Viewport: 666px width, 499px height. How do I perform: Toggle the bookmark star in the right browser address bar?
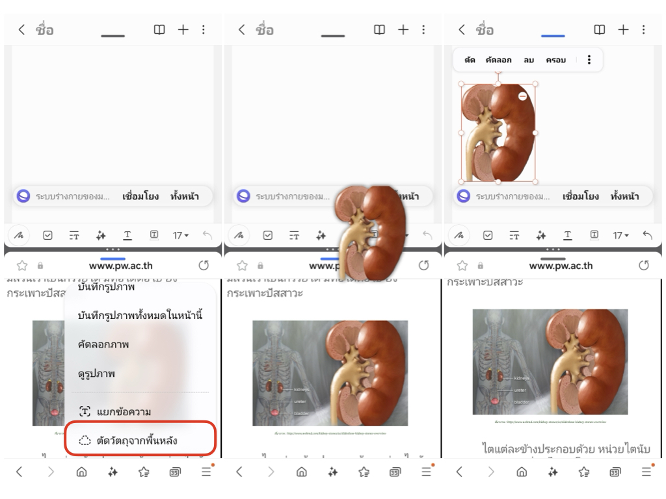(462, 265)
